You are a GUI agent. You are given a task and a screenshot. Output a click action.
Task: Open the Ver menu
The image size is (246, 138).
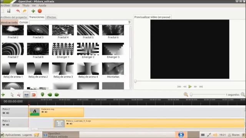coord(34,5)
